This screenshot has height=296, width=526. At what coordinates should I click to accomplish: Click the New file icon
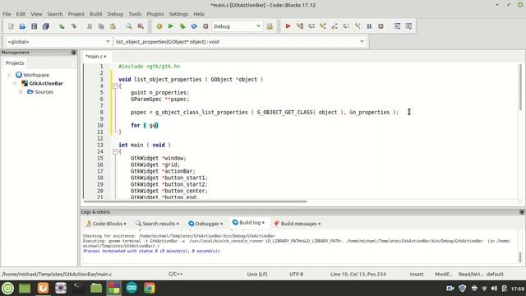click(x=11, y=26)
